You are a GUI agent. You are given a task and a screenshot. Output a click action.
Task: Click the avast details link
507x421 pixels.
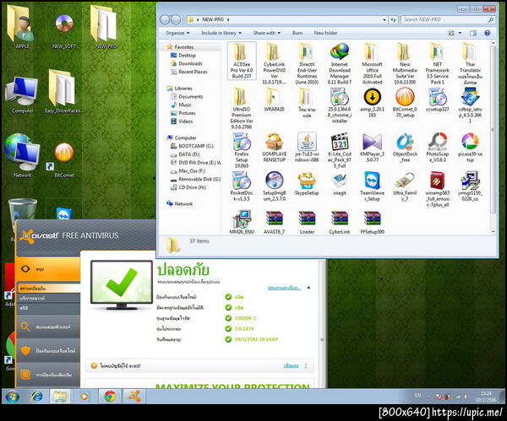tap(284, 288)
